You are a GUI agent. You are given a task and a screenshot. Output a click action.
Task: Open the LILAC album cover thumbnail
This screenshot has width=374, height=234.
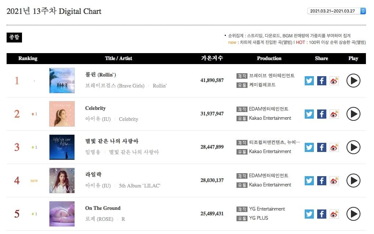pyautogui.click(x=62, y=181)
